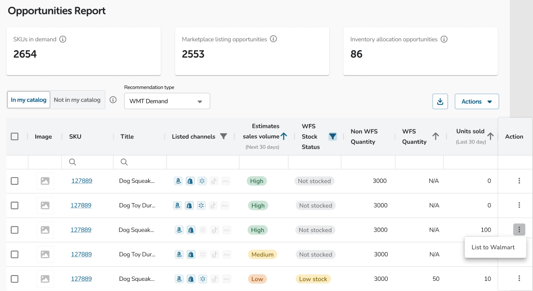Click the Units sold value 100
The height and width of the screenshot is (291, 533).
486,230
